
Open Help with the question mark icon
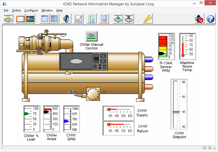point(210,19)
